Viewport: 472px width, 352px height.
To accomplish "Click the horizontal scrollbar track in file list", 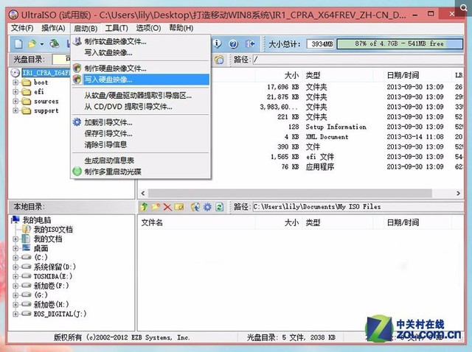I will [290, 193].
